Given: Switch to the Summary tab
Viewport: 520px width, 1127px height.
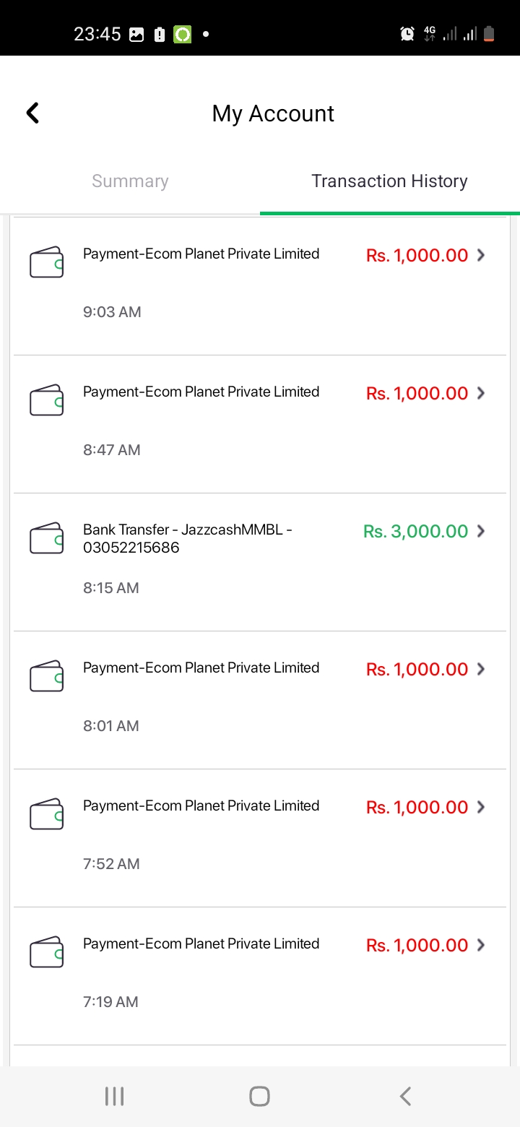Looking at the screenshot, I should click(x=130, y=181).
